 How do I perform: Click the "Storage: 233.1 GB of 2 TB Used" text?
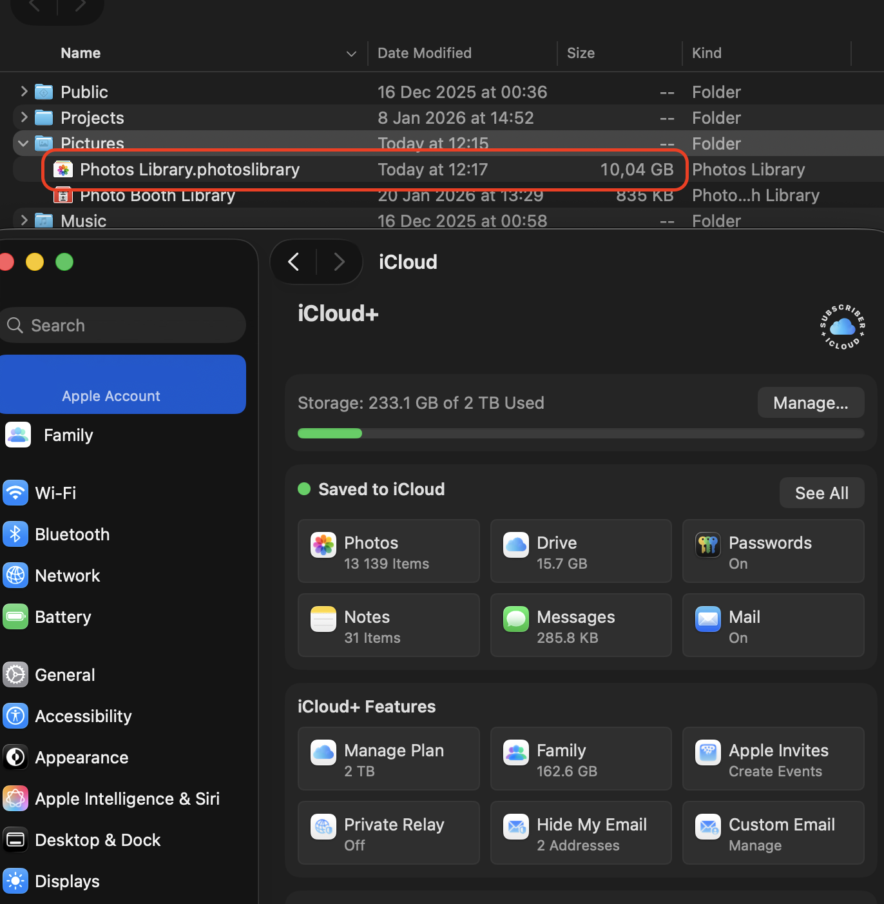(x=421, y=403)
